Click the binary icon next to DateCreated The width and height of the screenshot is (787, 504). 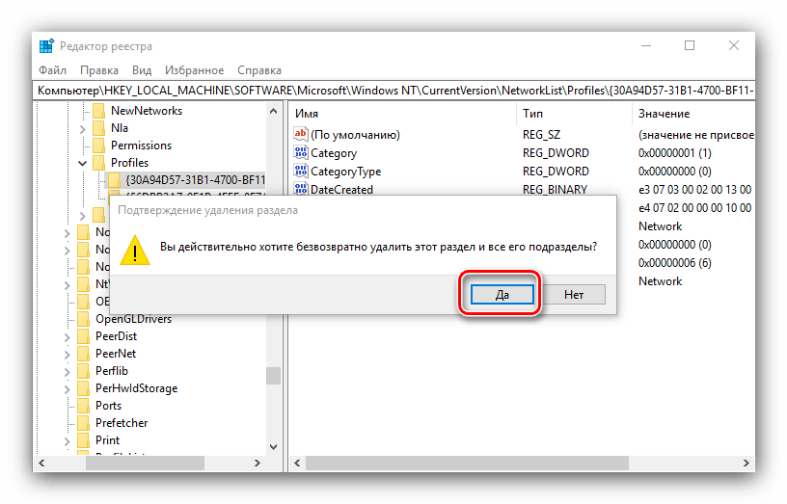(x=300, y=190)
